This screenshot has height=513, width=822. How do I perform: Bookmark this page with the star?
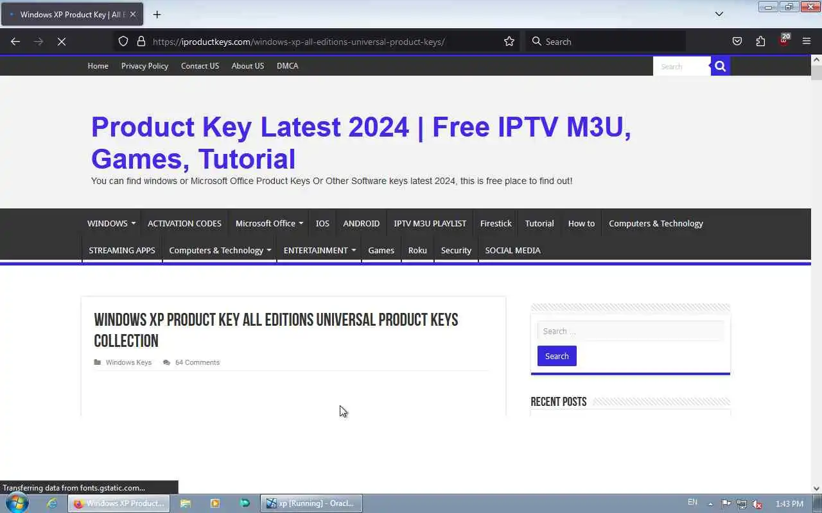click(509, 41)
